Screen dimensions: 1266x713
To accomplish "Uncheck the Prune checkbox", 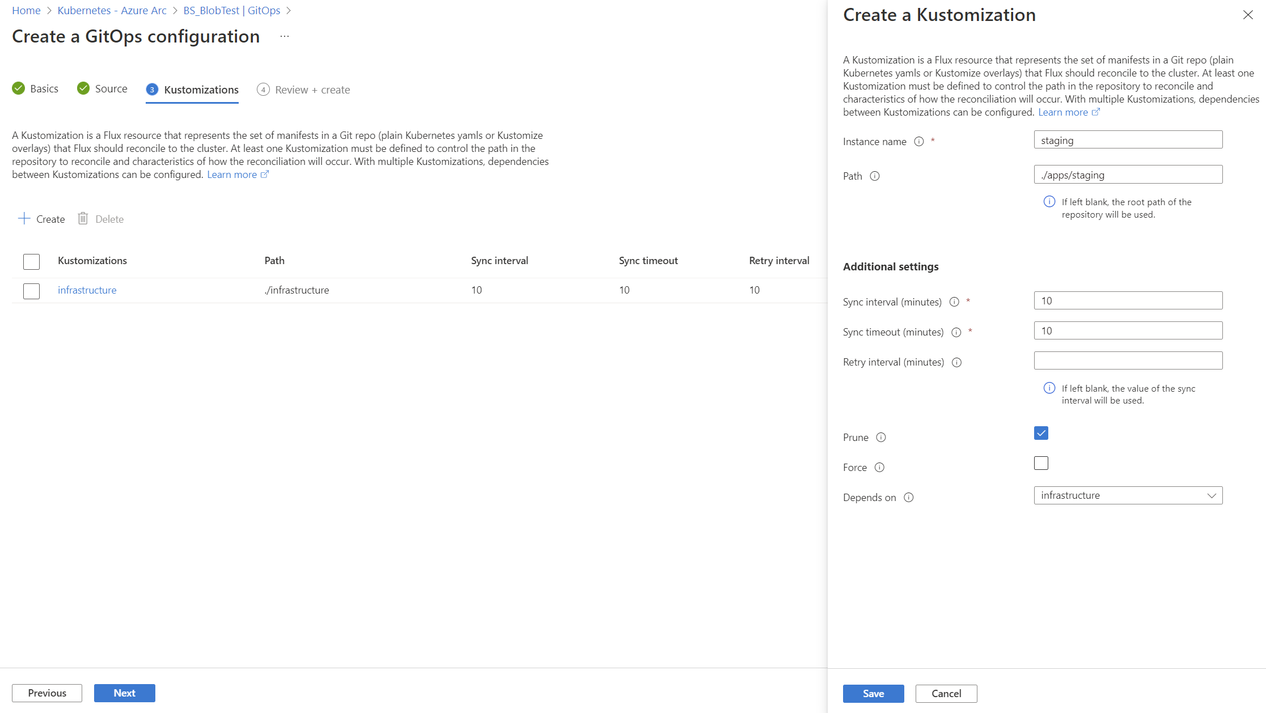I will [x=1041, y=432].
